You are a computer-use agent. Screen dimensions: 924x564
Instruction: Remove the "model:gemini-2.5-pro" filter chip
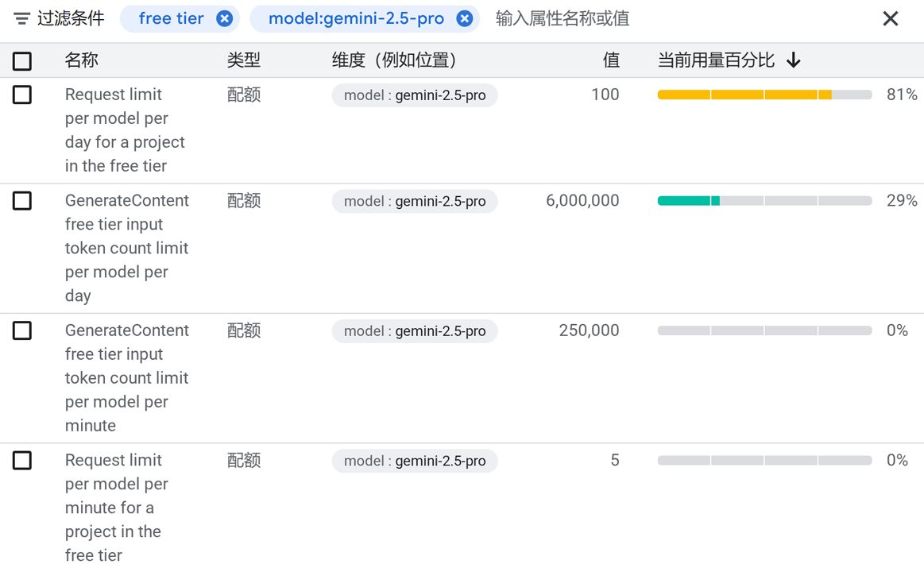pos(464,18)
